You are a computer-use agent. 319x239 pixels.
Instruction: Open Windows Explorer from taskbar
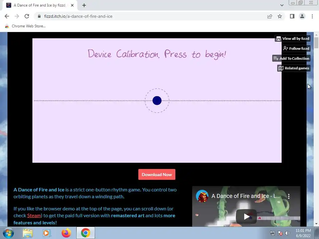click(28, 233)
